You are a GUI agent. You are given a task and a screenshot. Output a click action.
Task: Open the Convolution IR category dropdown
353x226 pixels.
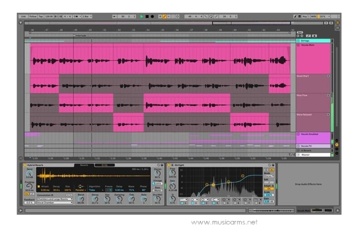point(55,198)
